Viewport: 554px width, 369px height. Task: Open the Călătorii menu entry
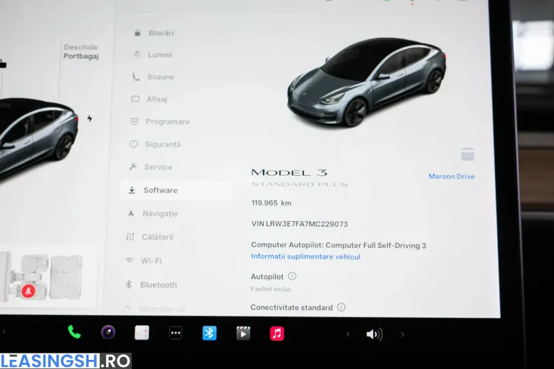coord(149,237)
